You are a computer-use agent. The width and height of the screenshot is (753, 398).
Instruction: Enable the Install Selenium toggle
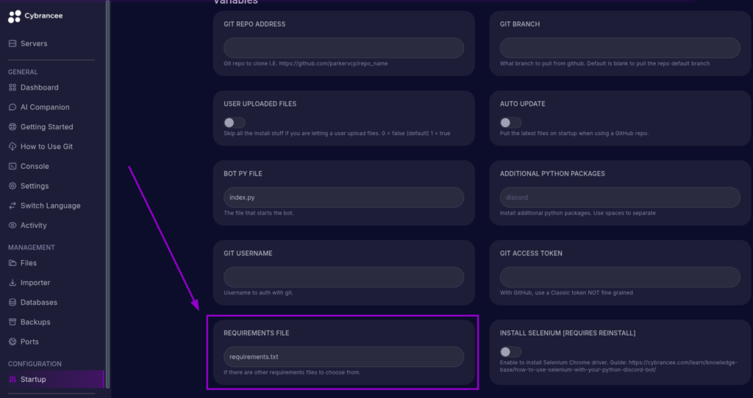510,352
